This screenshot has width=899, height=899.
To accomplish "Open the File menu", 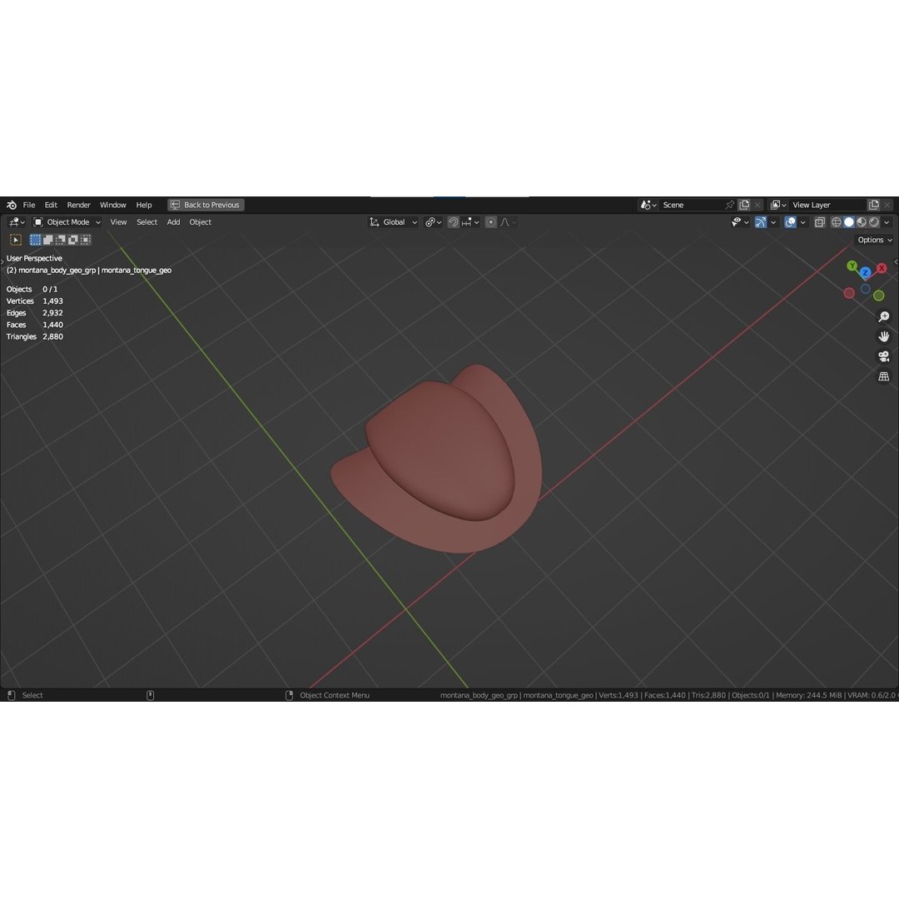I will (x=29, y=205).
